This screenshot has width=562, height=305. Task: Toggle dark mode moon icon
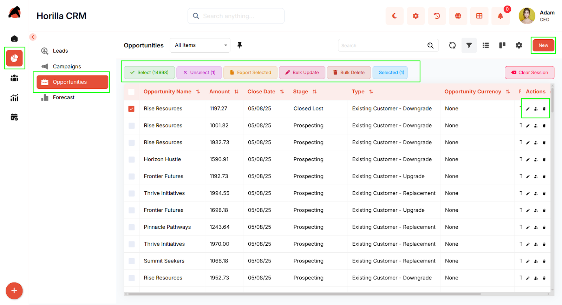[x=394, y=16]
